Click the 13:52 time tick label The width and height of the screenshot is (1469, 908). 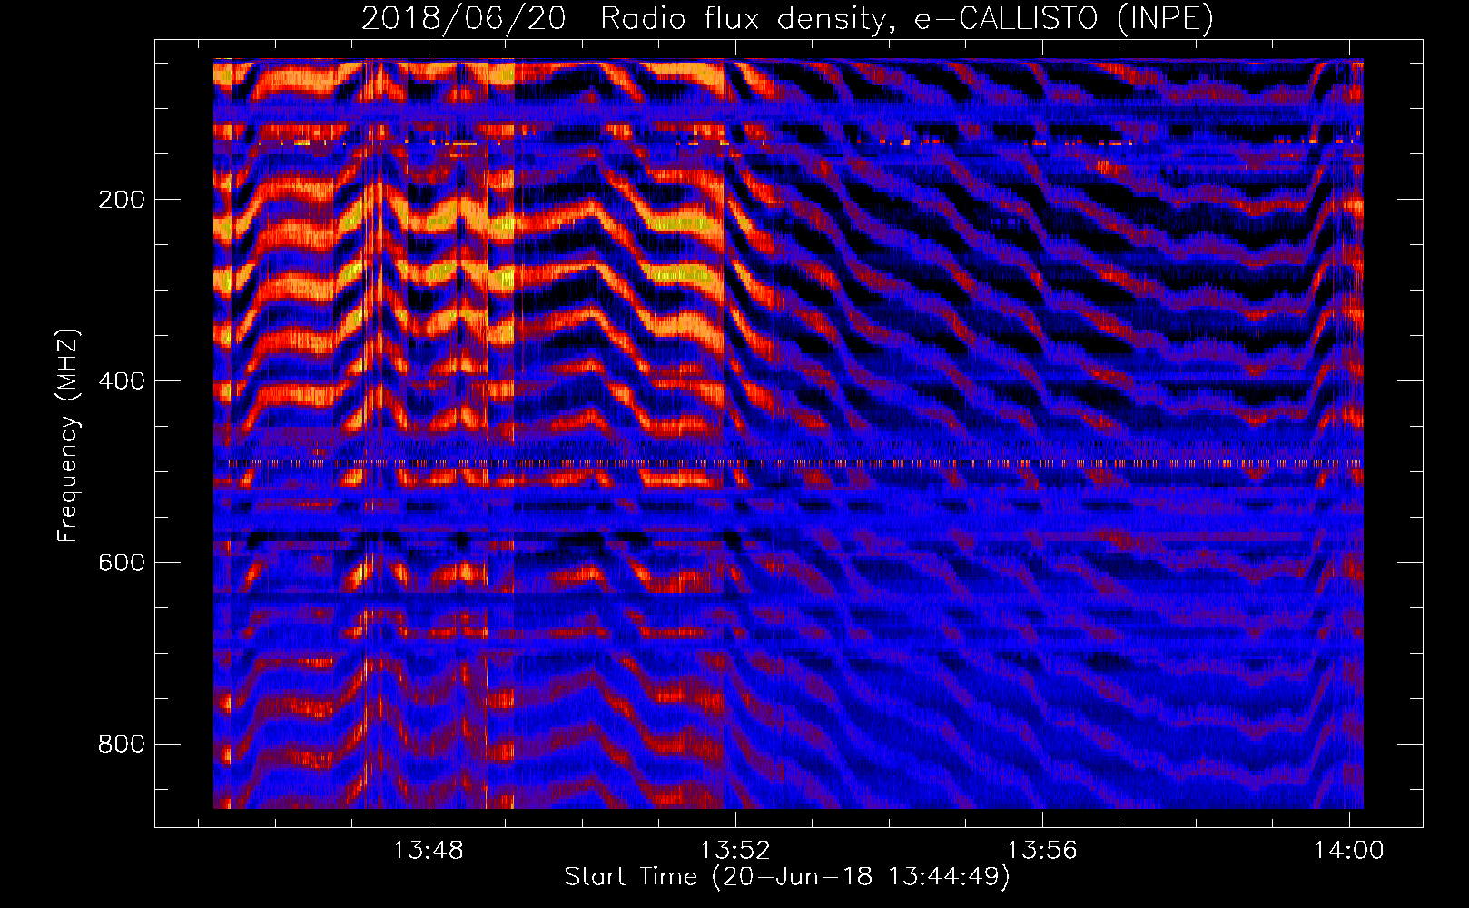point(734,851)
